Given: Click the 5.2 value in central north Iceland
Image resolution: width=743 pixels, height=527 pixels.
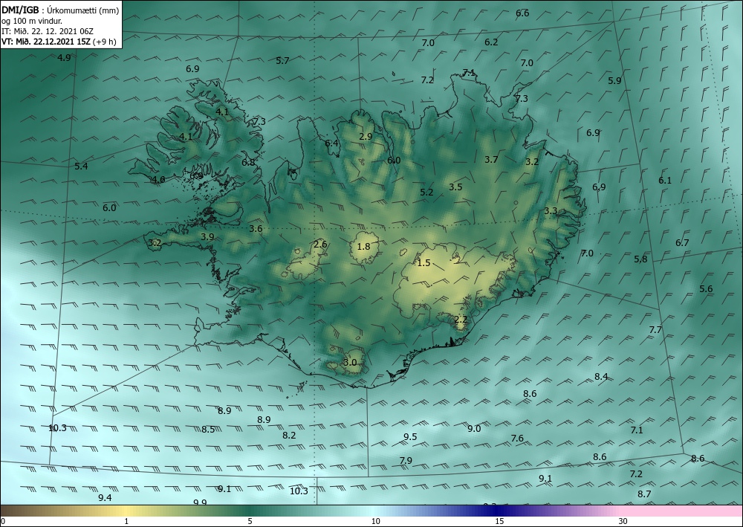Looking at the screenshot, I should pos(426,193).
